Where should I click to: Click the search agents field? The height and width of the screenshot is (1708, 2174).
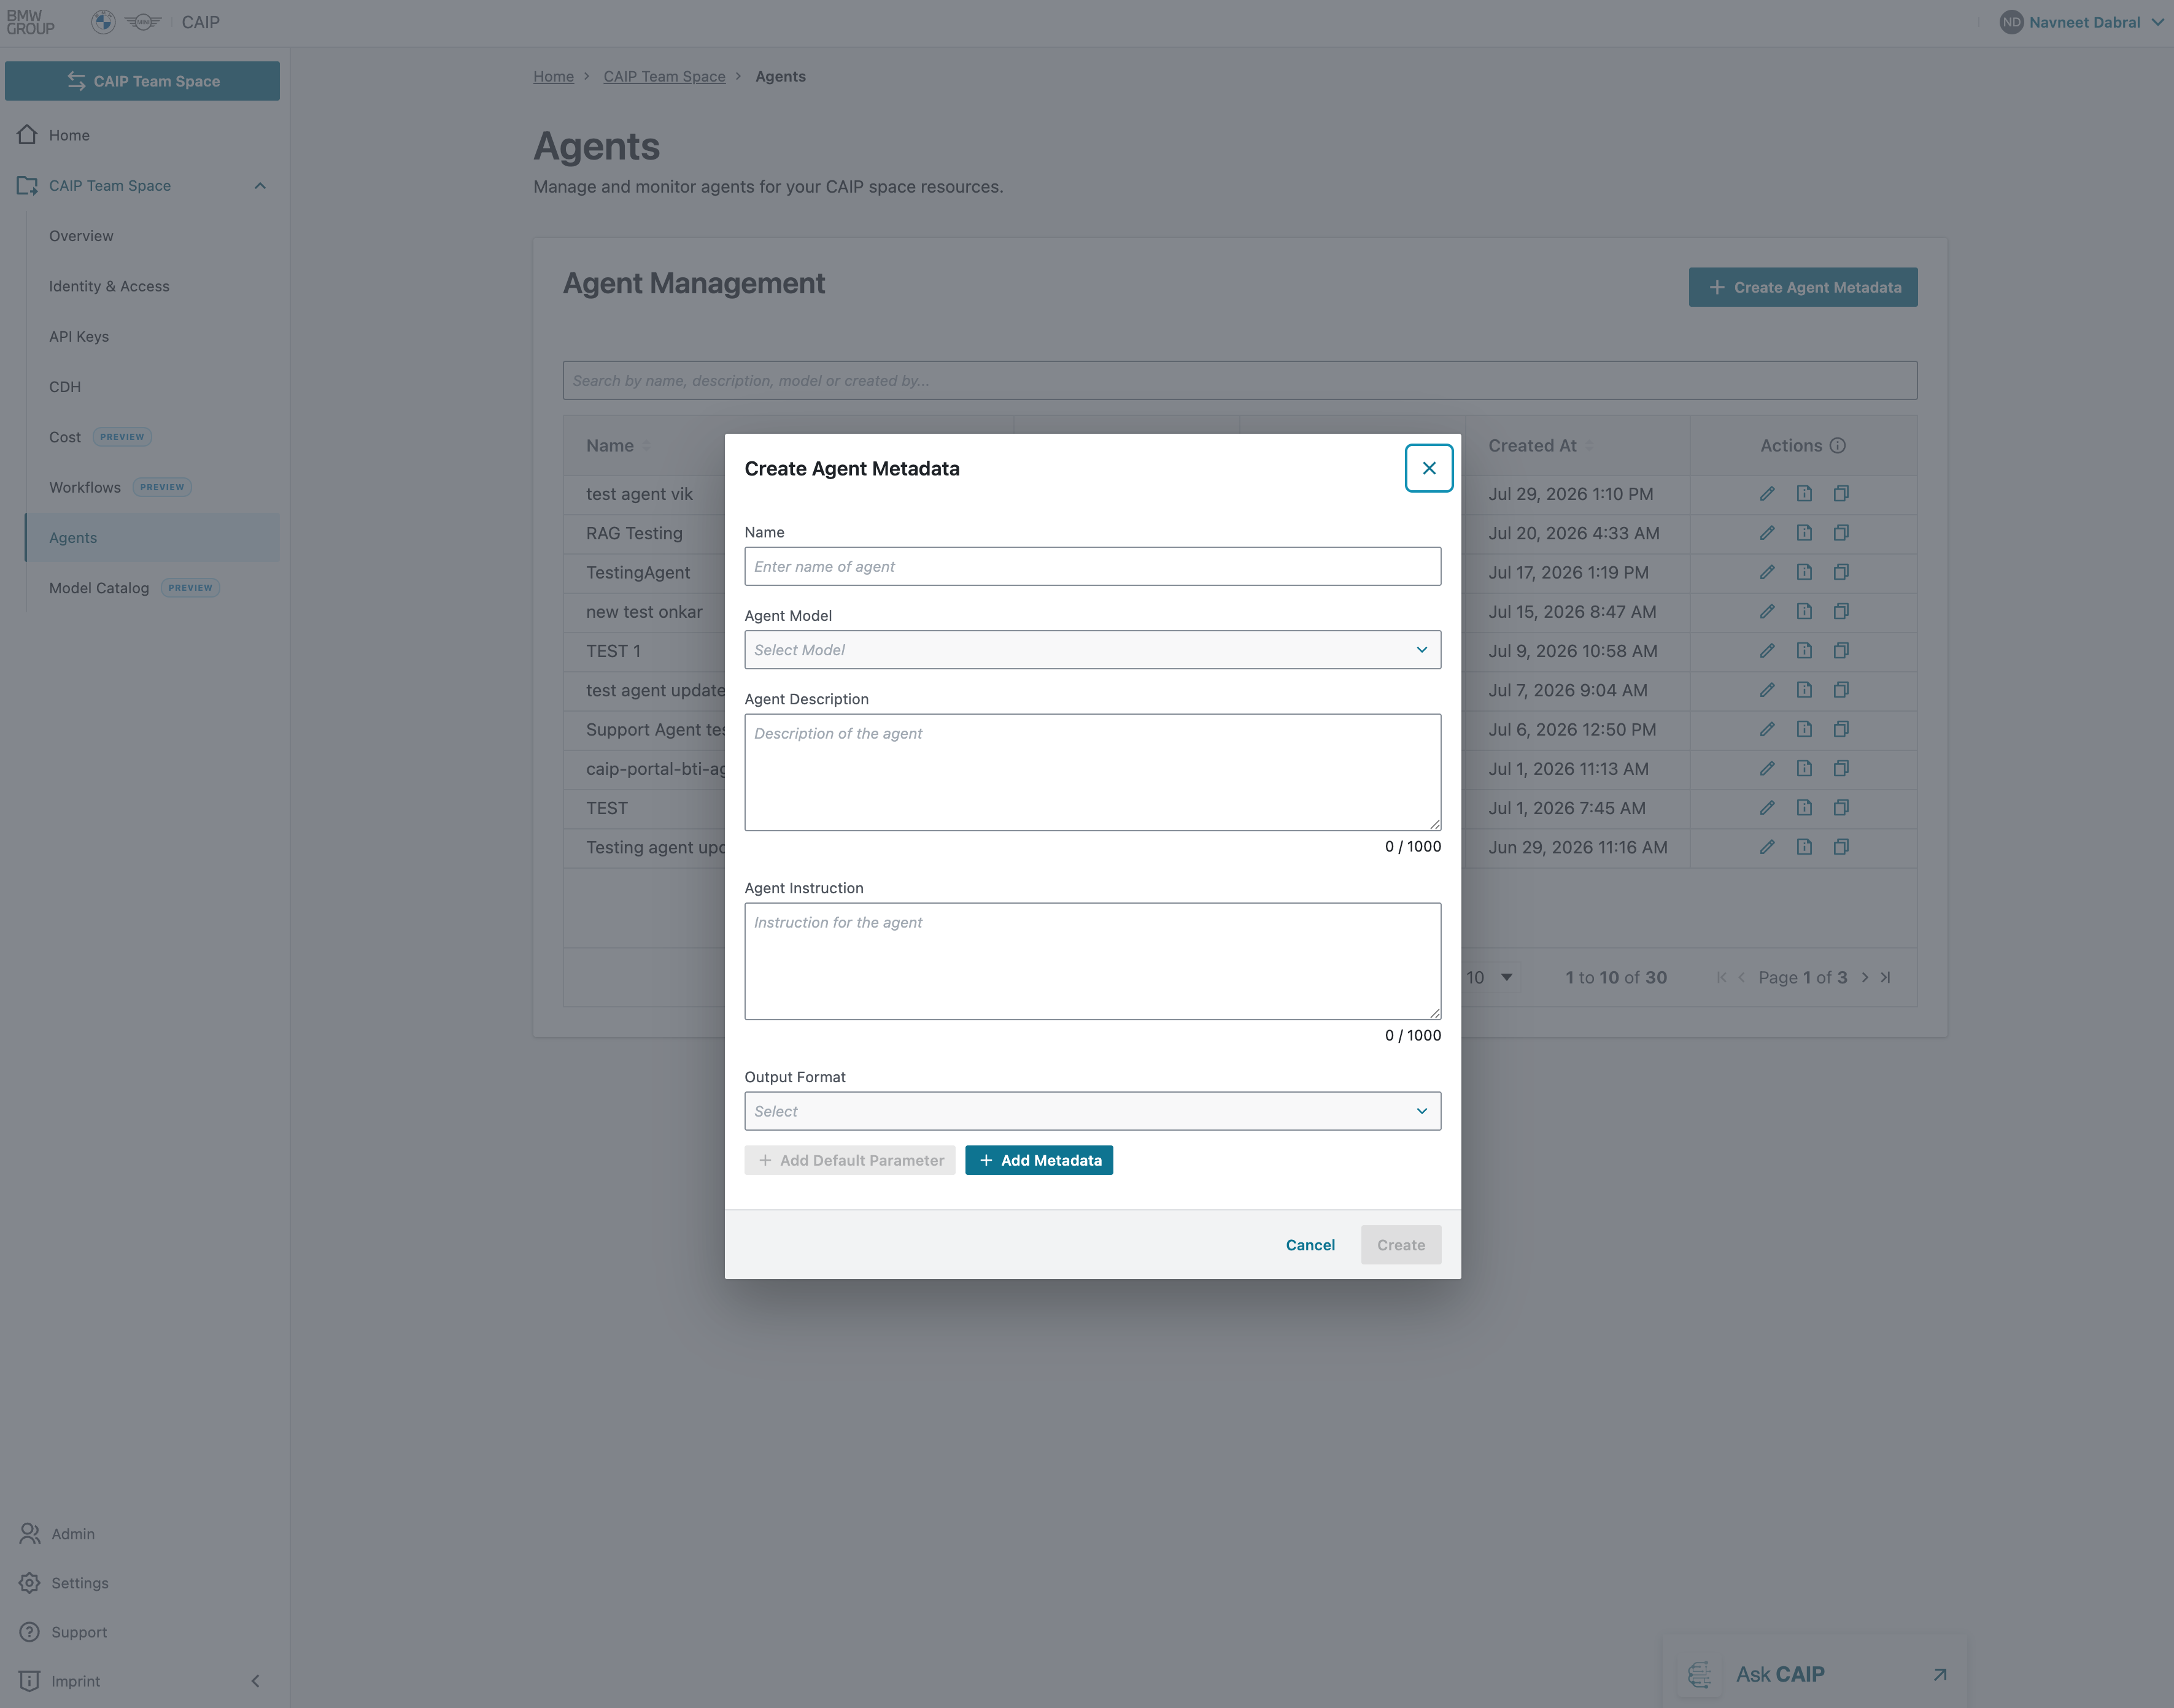pos(1240,381)
